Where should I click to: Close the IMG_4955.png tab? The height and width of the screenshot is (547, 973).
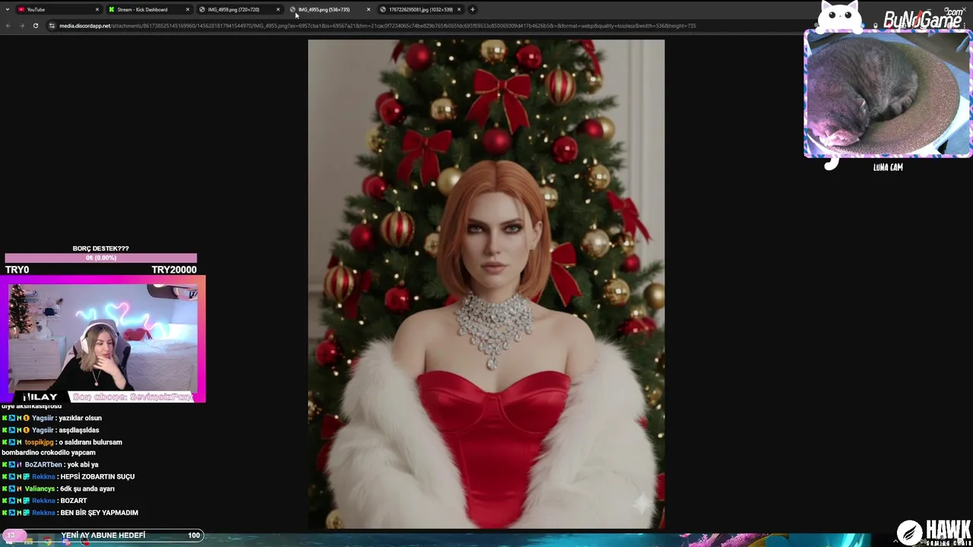click(x=369, y=10)
